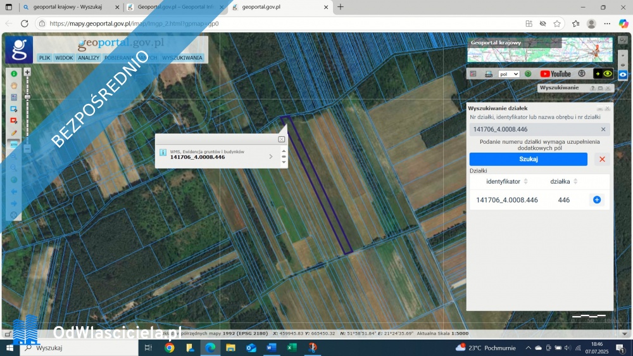This screenshot has height=356, width=633.
Task: Toggle the XYH coordinates tool
Action: (14, 144)
